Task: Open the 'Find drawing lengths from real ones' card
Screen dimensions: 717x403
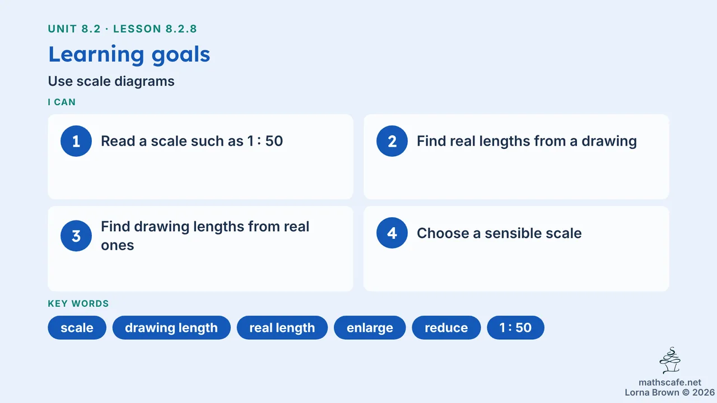Action: coord(201,249)
